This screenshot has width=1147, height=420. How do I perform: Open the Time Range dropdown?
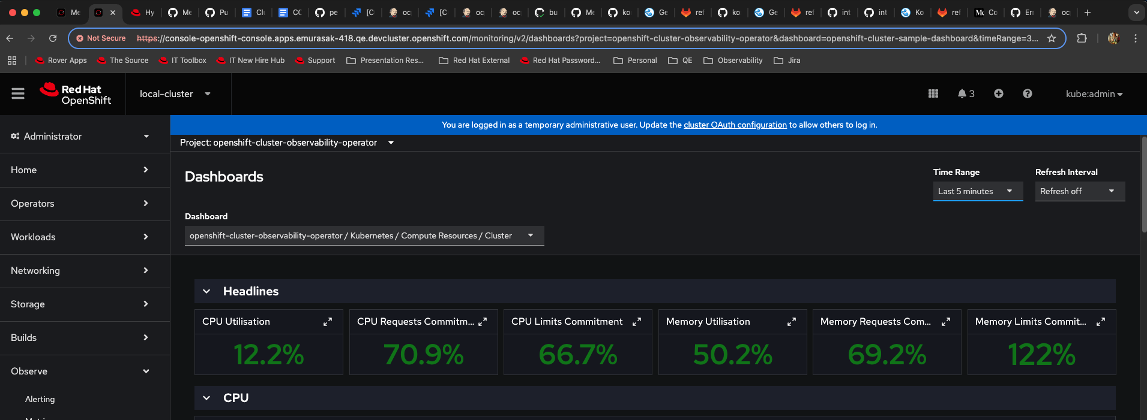point(977,191)
